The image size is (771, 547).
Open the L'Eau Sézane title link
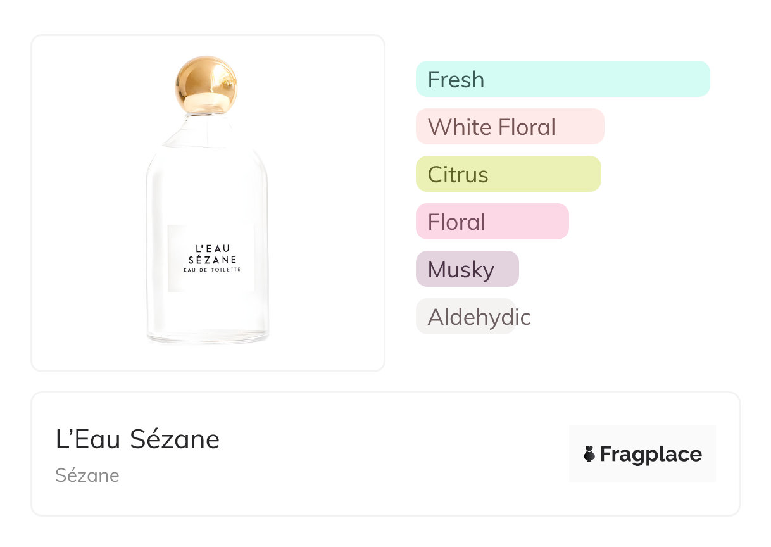click(137, 439)
